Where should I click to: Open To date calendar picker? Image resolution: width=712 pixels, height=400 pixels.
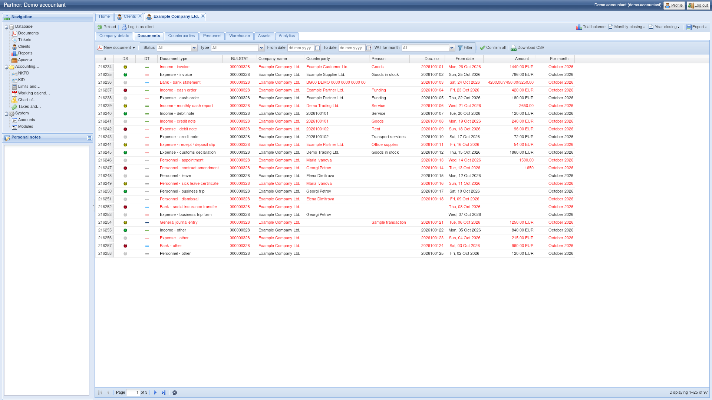tap(369, 48)
